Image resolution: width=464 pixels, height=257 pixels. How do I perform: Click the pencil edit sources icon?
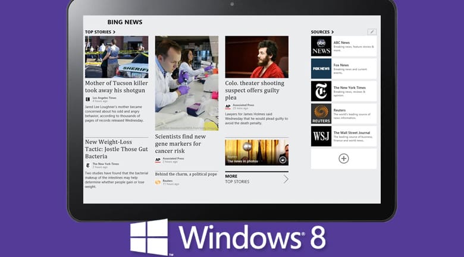[372, 31]
